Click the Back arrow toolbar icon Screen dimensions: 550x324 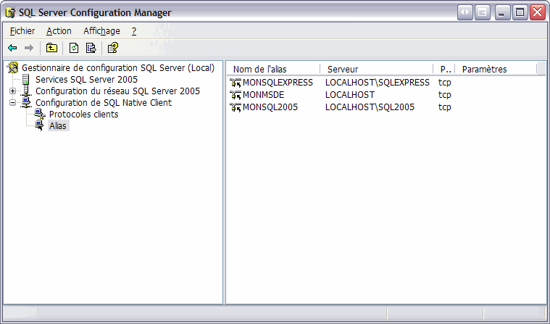tap(12, 48)
